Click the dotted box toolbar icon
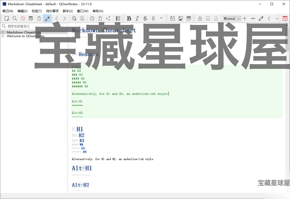Screen dimensions: 290x199 208,18
